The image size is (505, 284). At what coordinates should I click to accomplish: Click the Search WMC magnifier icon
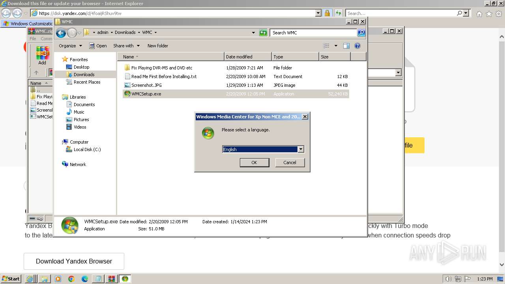[x=361, y=33]
